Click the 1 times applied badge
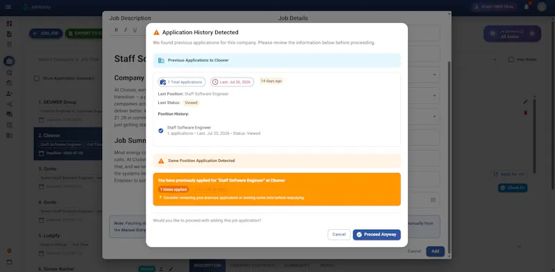The image size is (555, 272). tap(173, 190)
